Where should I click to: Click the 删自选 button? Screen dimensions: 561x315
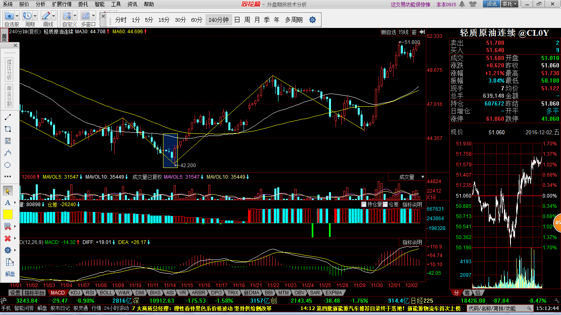[389, 32]
